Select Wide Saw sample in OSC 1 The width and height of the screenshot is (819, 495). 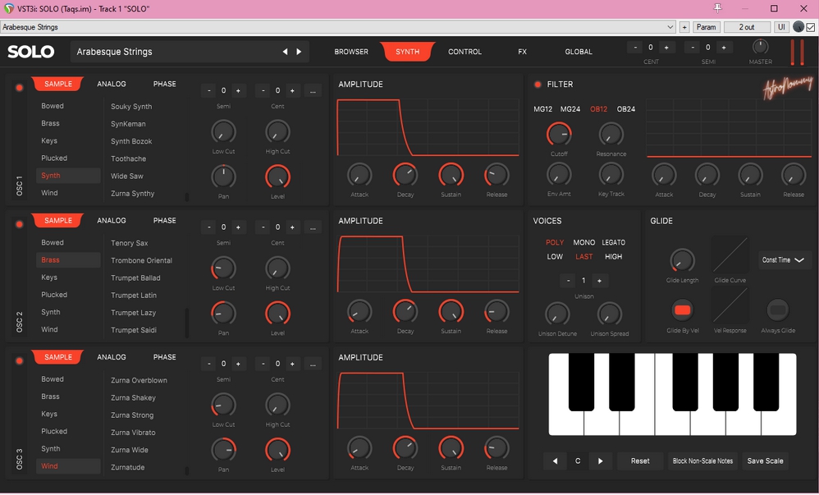(x=127, y=176)
